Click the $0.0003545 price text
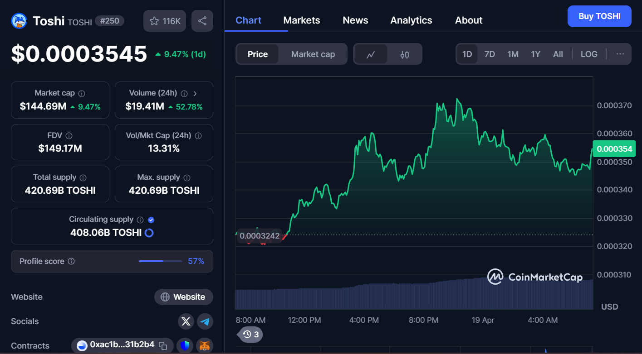This screenshot has height=354, width=642. (79, 54)
